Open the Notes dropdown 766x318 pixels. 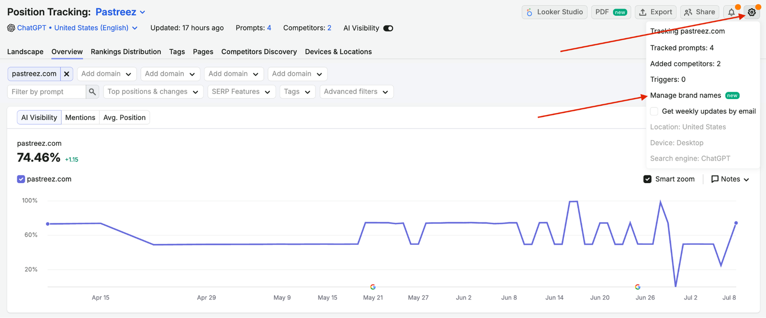(730, 179)
